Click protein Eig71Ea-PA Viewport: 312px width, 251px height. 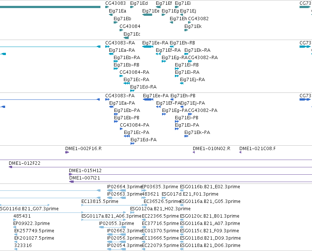(122, 103)
